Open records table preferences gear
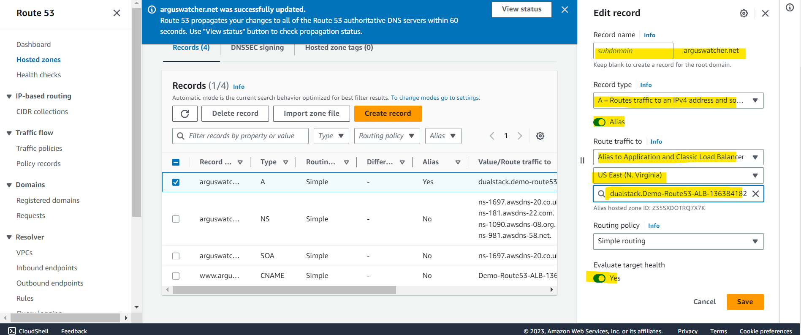Image resolution: width=801 pixels, height=335 pixels. tap(540, 136)
